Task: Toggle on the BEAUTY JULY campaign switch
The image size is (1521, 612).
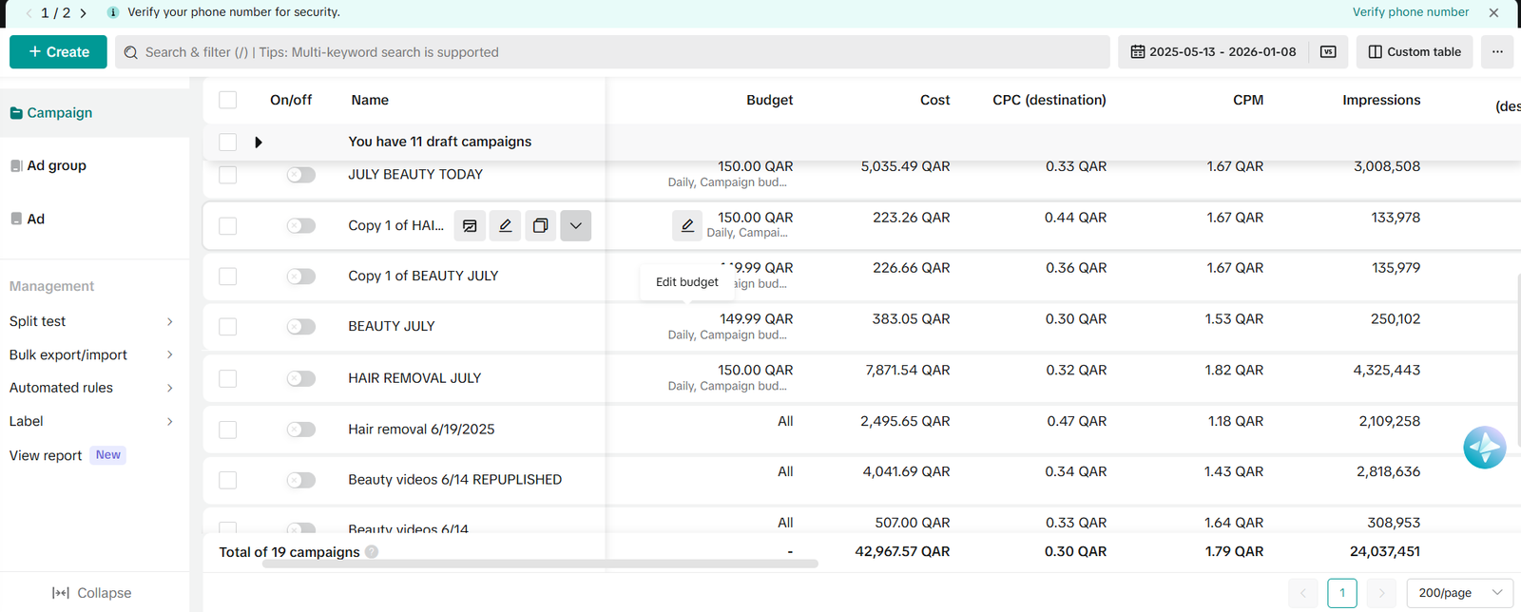Action: (x=301, y=327)
